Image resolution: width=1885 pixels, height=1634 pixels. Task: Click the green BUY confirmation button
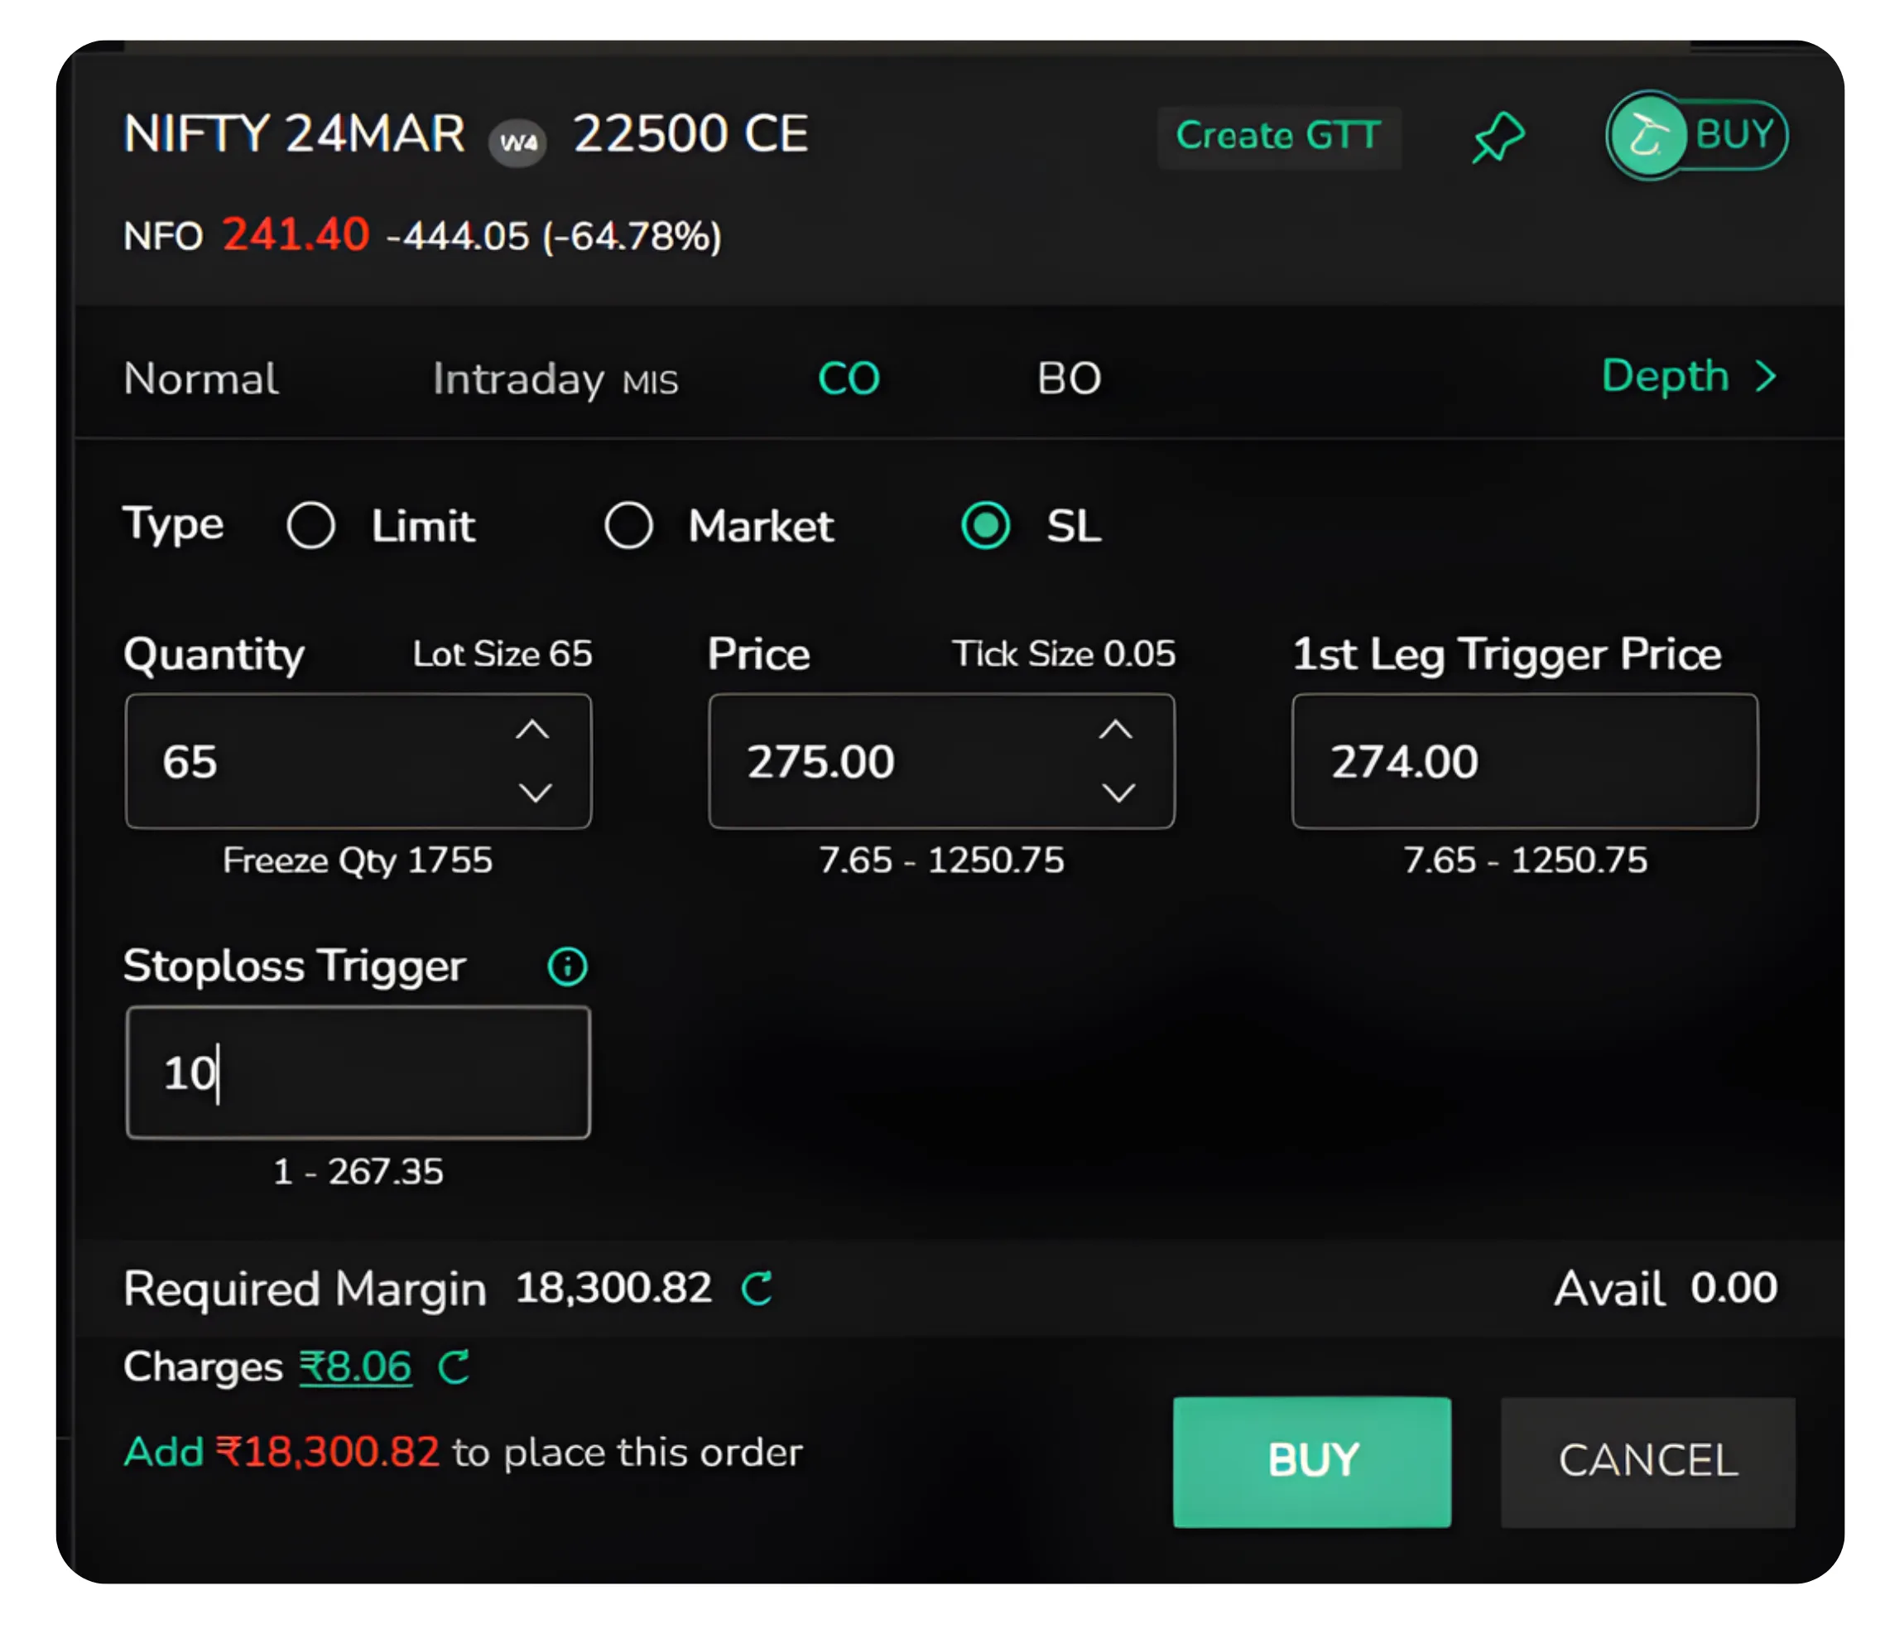click(x=1311, y=1460)
